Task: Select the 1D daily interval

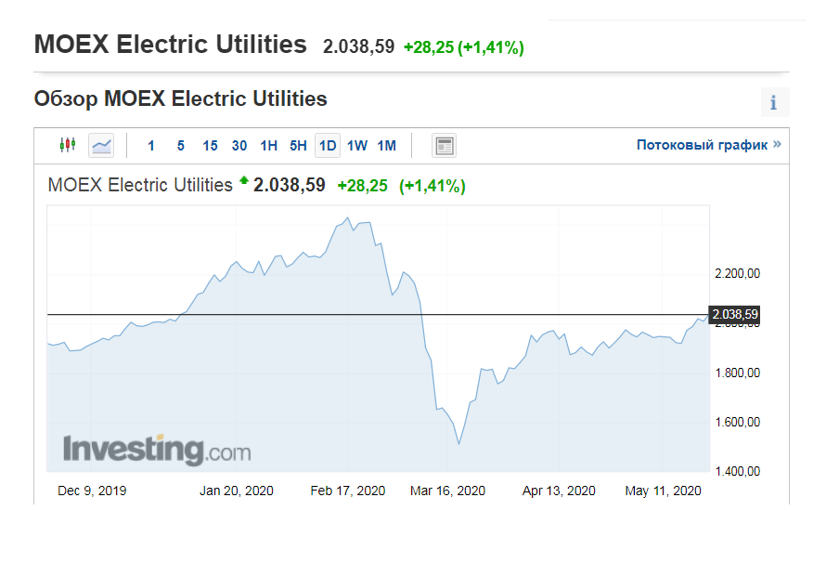Action: tap(328, 146)
